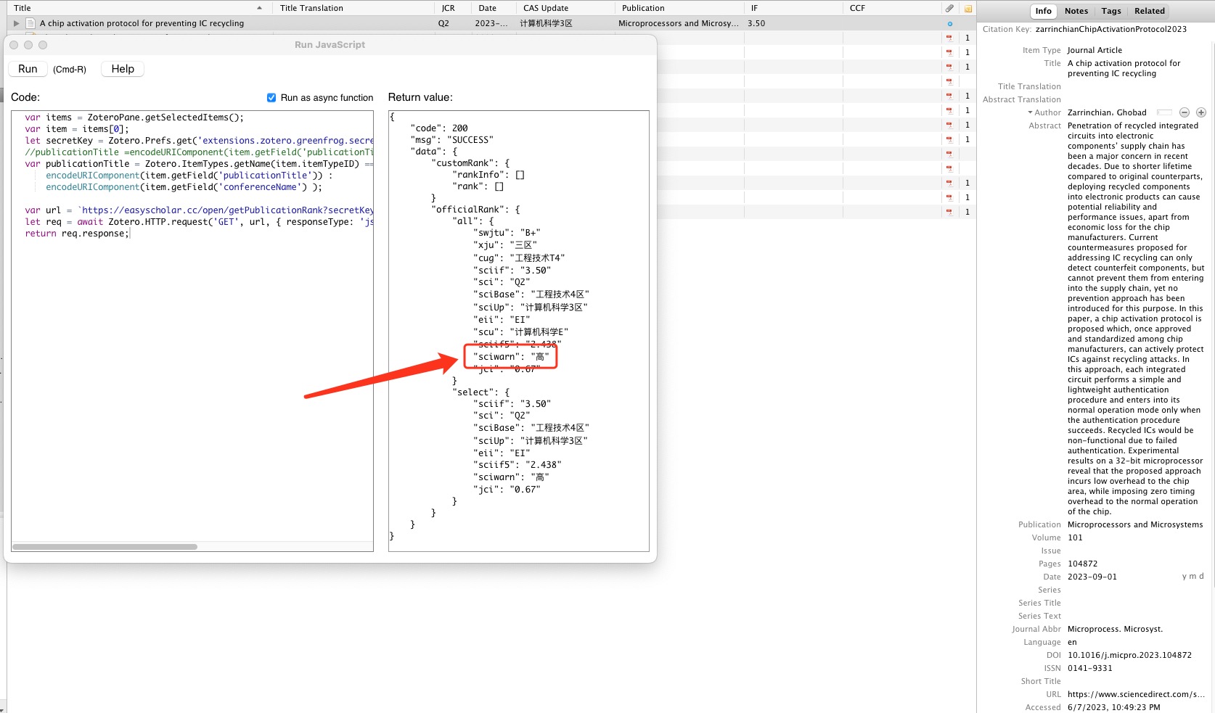The height and width of the screenshot is (713, 1215).
Task: Click the Help button icon in Run JavaScript window
Action: click(122, 68)
